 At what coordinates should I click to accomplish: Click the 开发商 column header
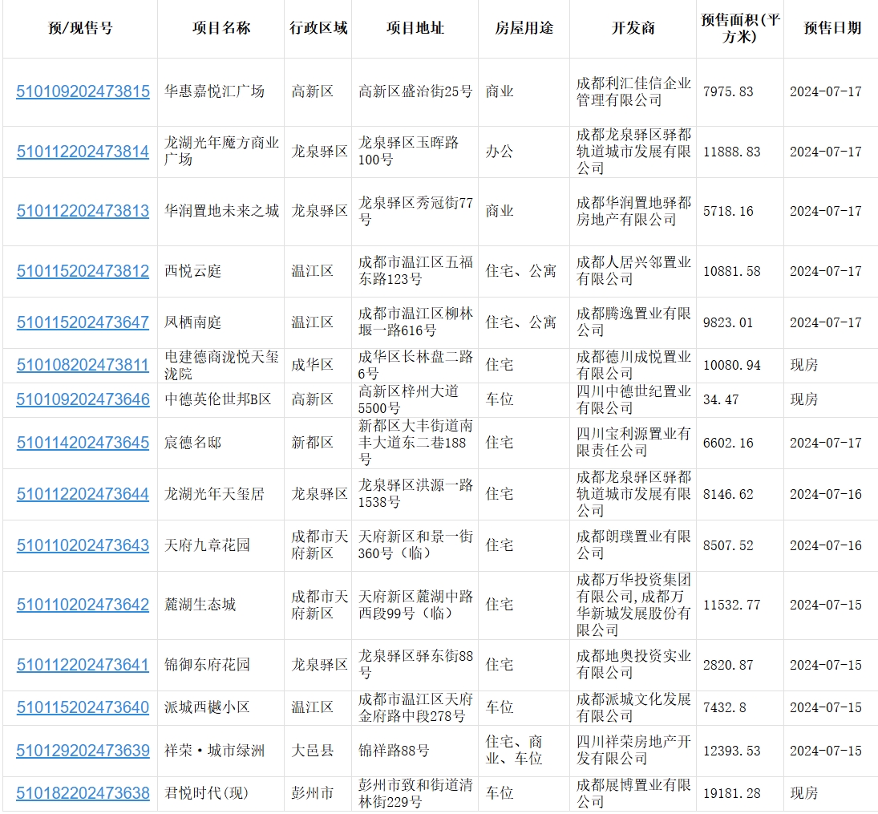(633, 28)
